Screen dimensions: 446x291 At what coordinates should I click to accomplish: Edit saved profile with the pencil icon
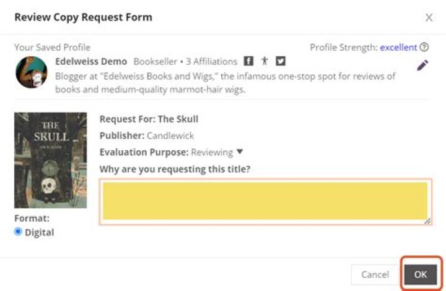pyautogui.click(x=422, y=65)
